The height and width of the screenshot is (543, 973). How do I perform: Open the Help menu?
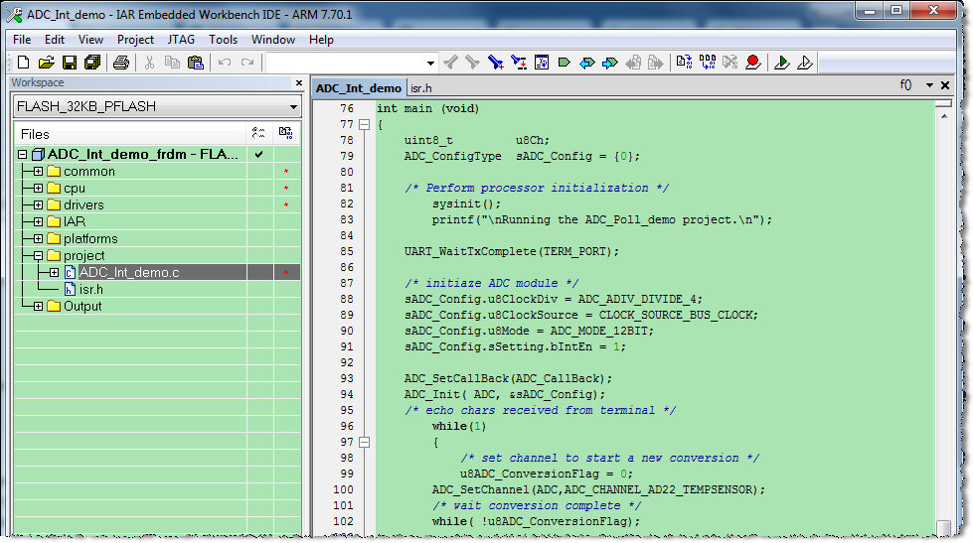point(321,40)
